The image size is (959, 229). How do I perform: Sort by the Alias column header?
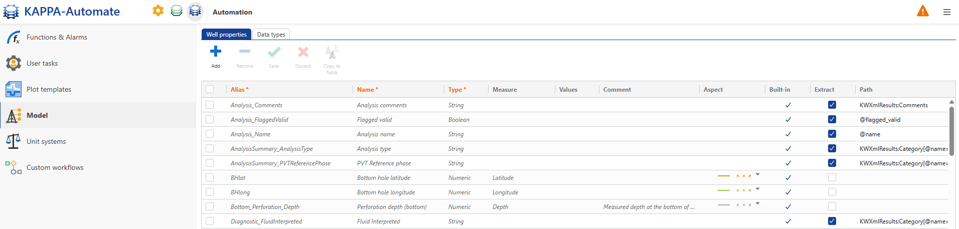(239, 90)
